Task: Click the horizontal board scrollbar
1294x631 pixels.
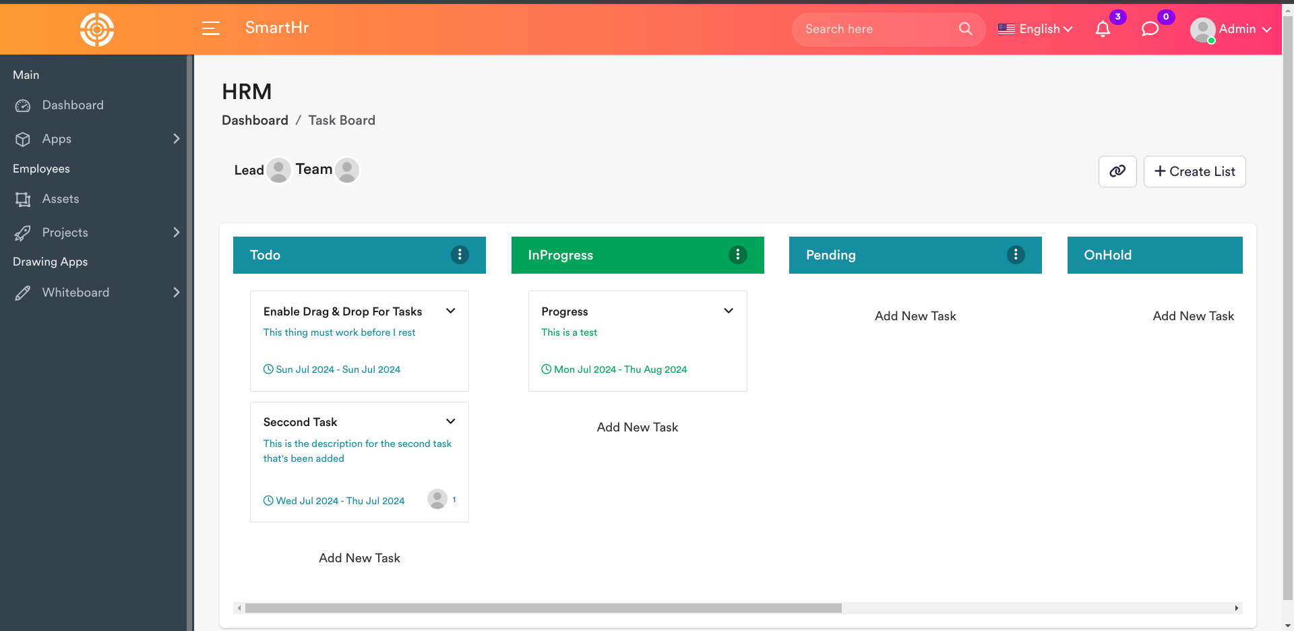Action: coord(543,608)
